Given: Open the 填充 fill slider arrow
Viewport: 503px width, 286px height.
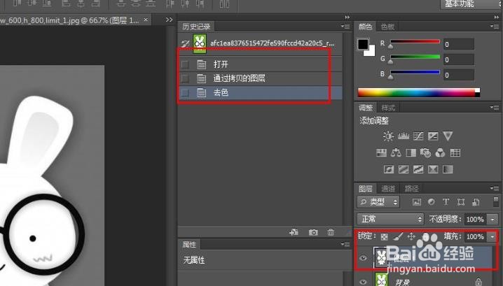Looking at the screenshot, I should click(492, 237).
